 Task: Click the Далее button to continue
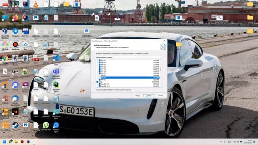(x=148, y=95)
